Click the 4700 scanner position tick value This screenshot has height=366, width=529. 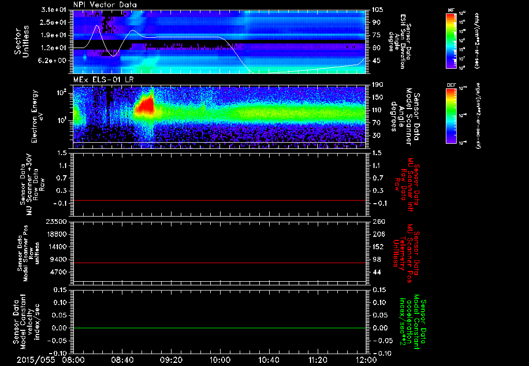[57, 272]
